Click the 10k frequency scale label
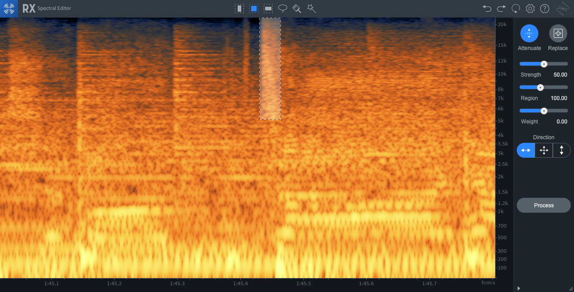This screenshot has height=292, width=574. point(502,74)
